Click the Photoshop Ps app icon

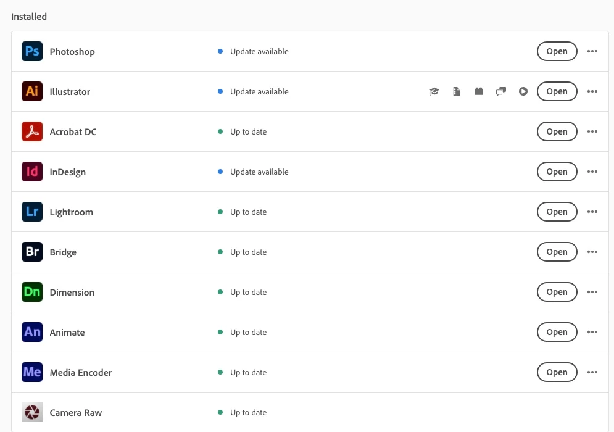(32, 51)
